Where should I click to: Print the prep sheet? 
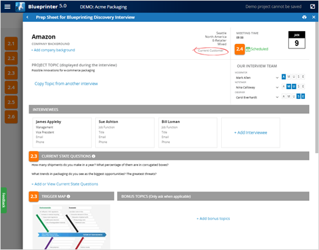[x=304, y=17]
